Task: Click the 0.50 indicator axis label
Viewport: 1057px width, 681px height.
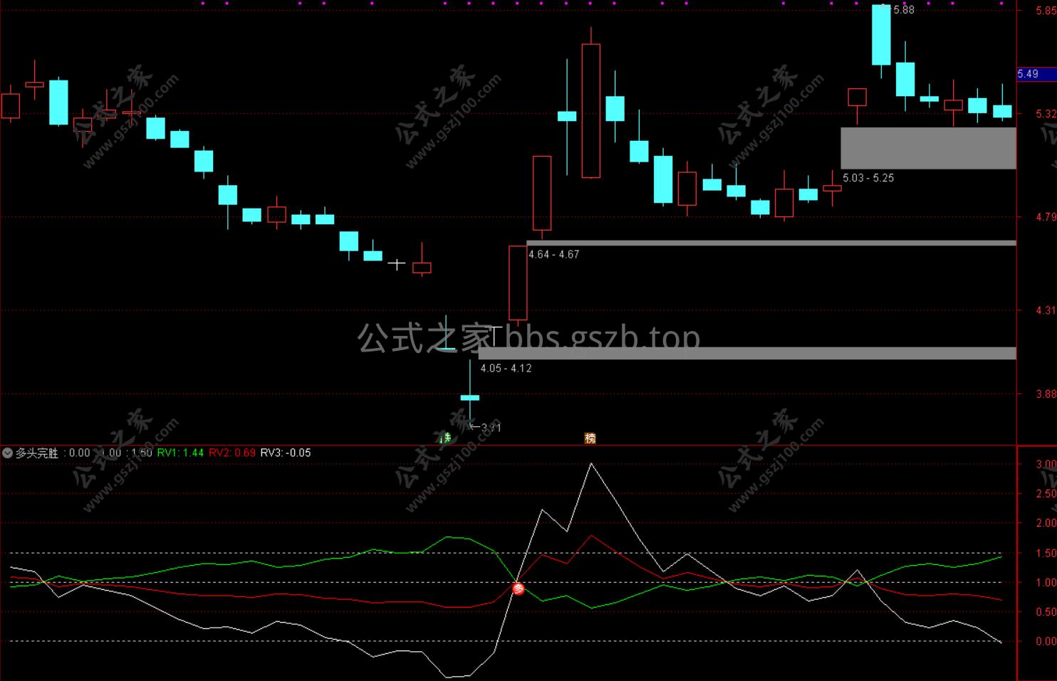Action: (x=1046, y=612)
